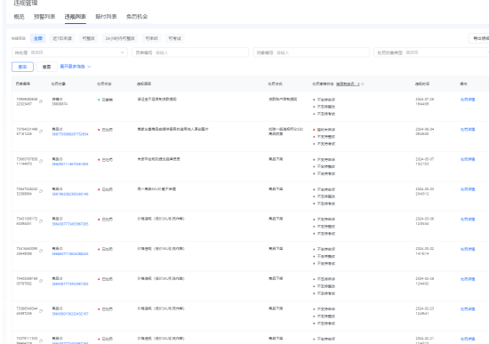
Task: Copy the ticket number in the third table row
Action: pos(41,161)
